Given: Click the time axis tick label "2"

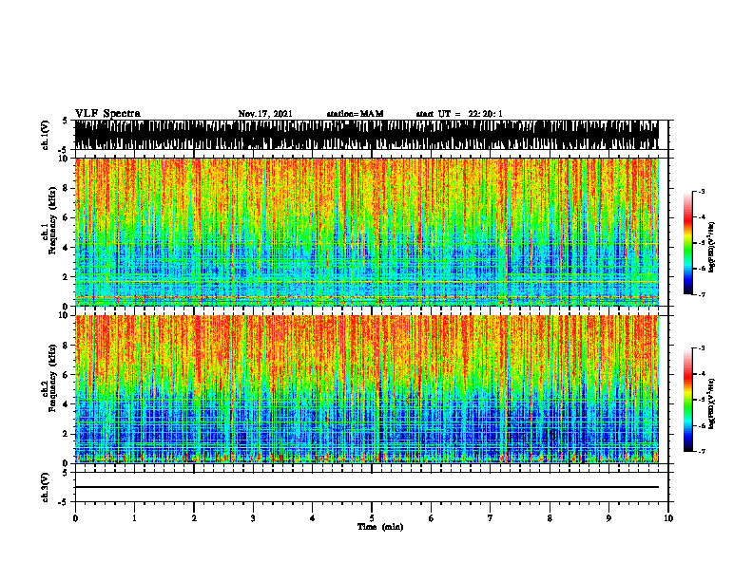Looking at the screenshot, I should click(194, 518).
